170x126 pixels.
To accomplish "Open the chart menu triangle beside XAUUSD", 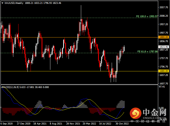I will click(2, 3).
